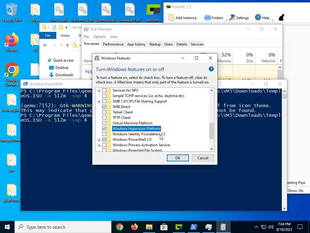310x233 pixels.
Task: Open the styles folder on desktop
Action: coord(35,12)
